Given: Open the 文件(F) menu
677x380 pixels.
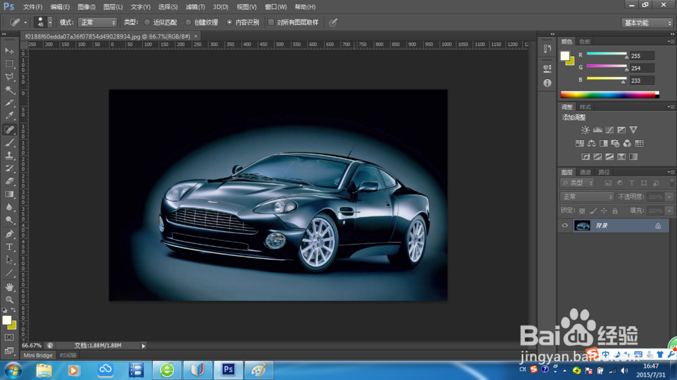Looking at the screenshot, I should click(x=32, y=7).
